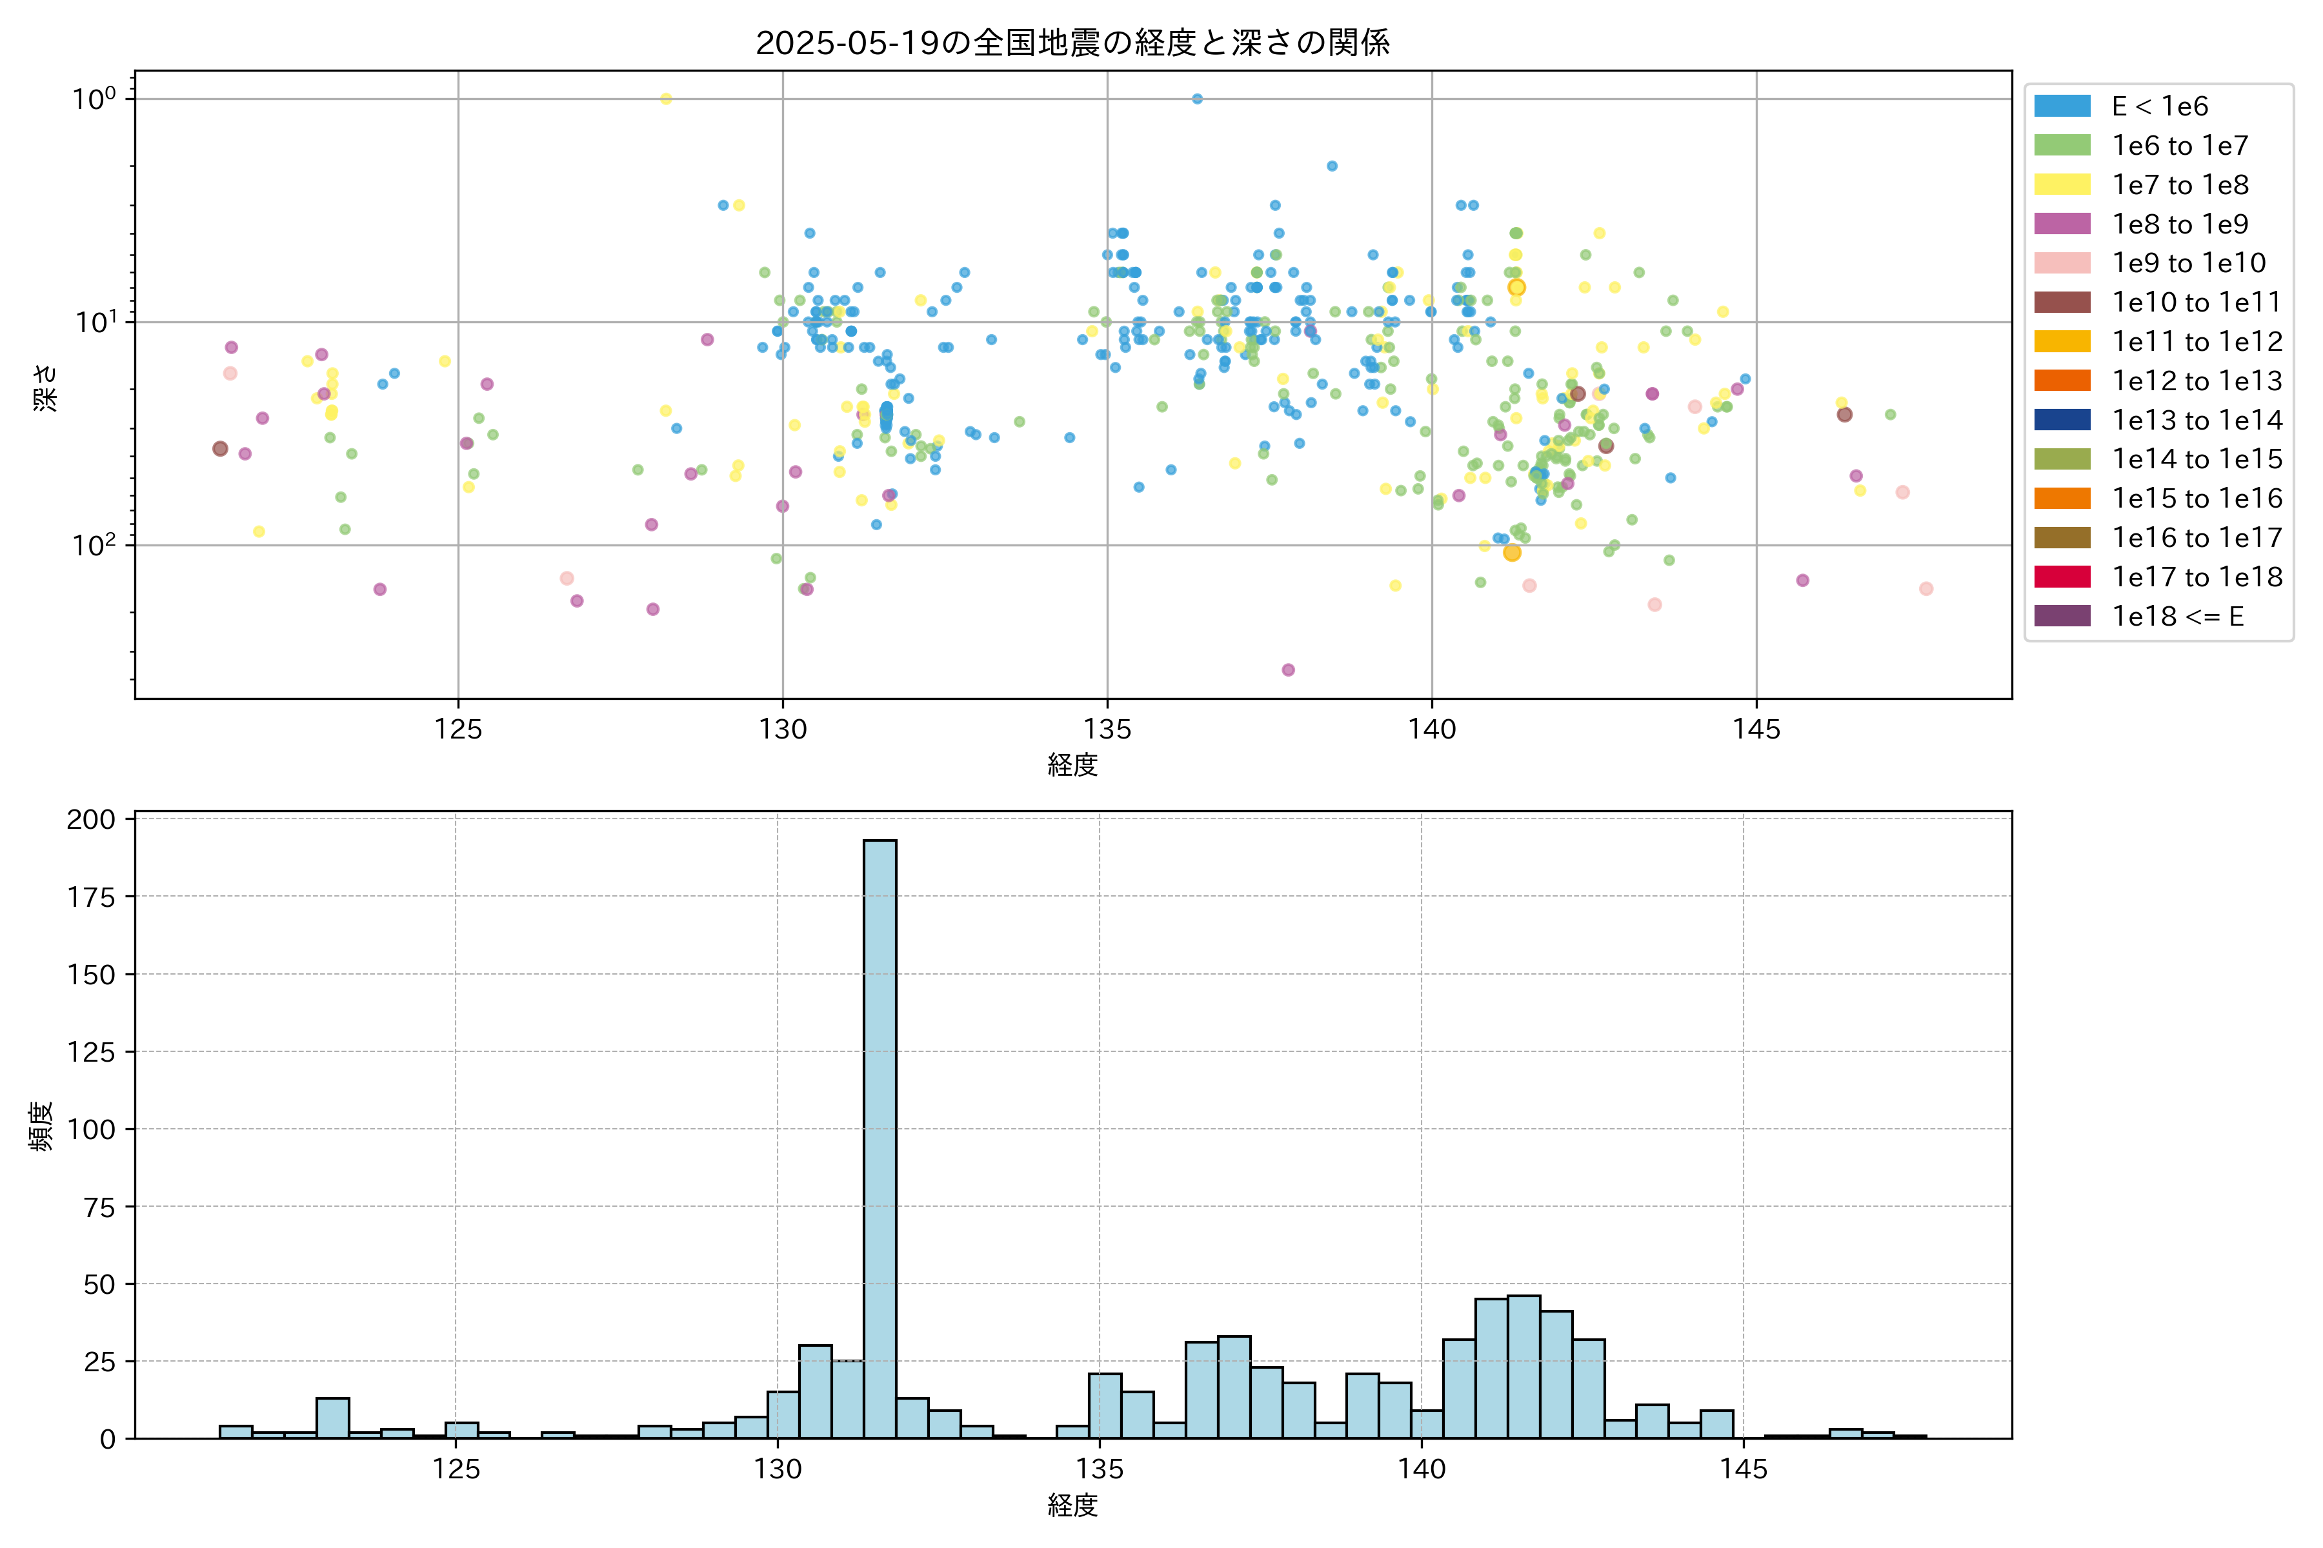Click the green '1e6 to 1e7' legend swatch
The width and height of the screenshot is (2323, 1548).
tap(2062, 145)
